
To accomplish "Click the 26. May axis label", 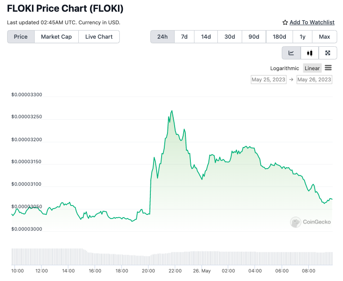I will (x=202, y=271).
